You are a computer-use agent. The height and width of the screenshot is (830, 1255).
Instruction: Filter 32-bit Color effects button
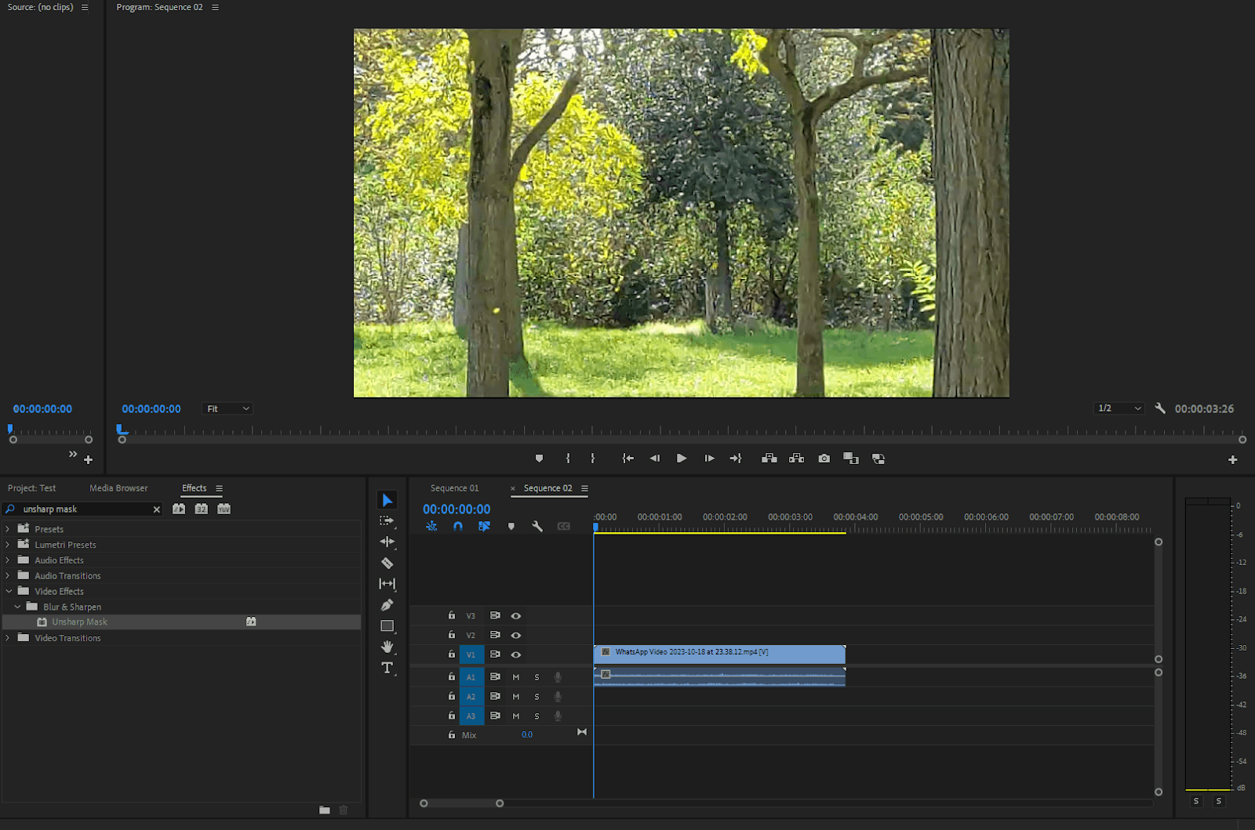coord(202,509)
